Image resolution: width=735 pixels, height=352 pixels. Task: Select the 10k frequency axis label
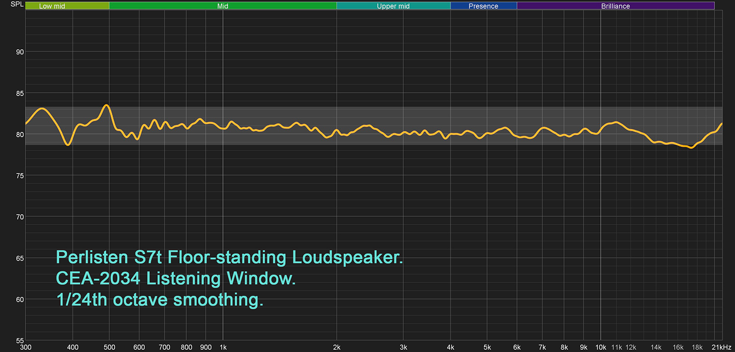click(601, 347)
